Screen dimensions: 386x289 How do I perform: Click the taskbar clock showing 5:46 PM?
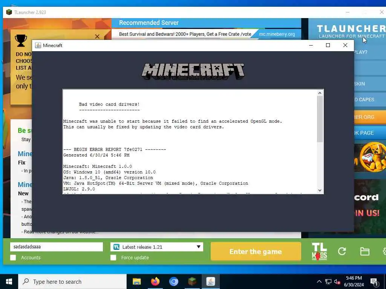[354, 281]
